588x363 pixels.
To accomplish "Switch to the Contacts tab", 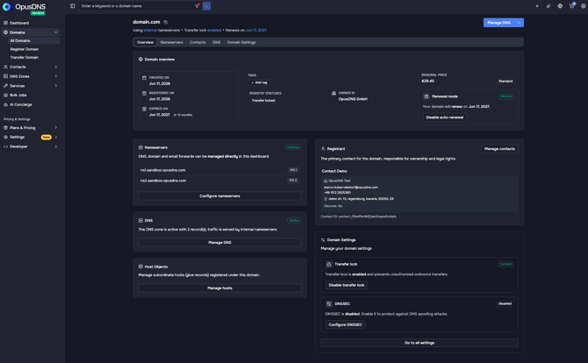I will pos(197,42).
